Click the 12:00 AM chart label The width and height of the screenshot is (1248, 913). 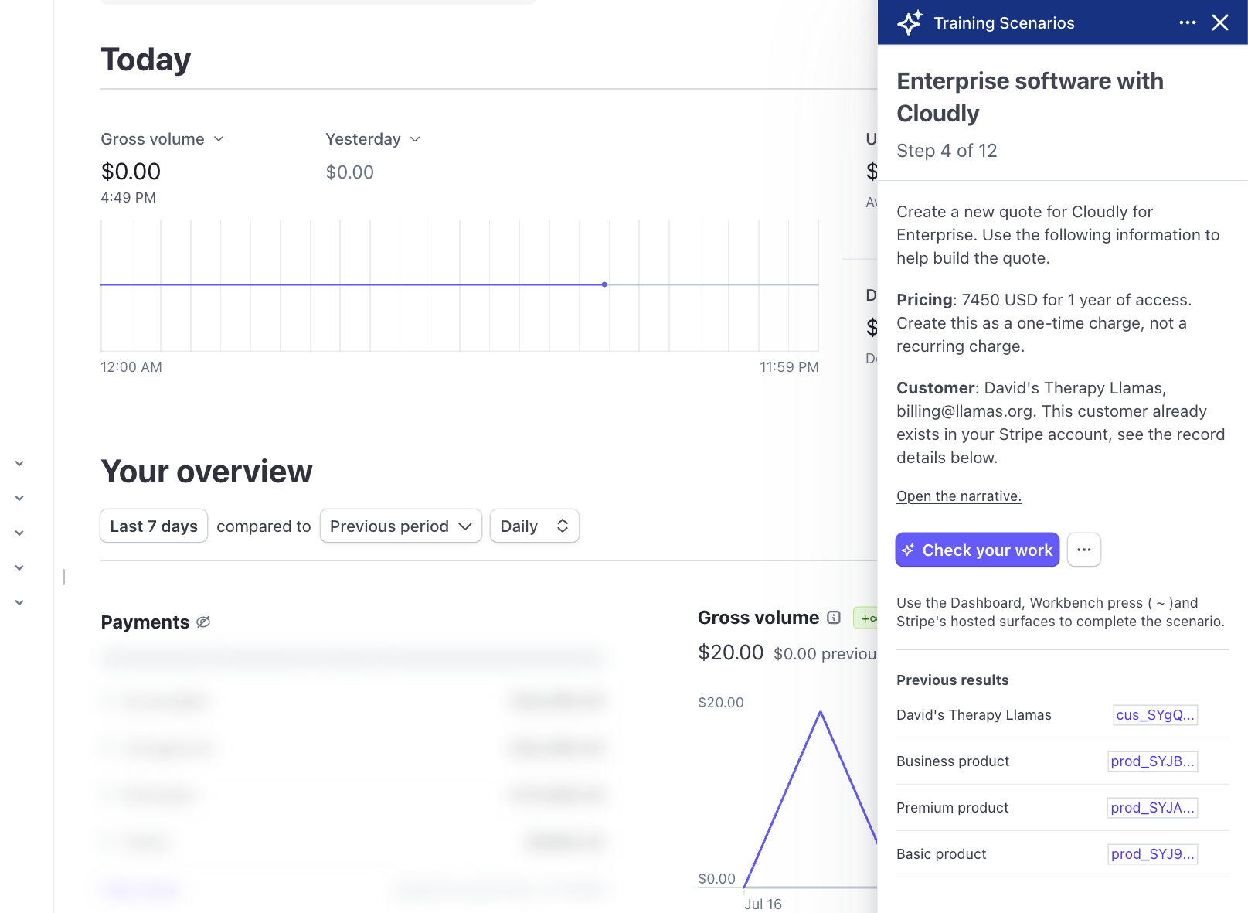tap(131, 367)
